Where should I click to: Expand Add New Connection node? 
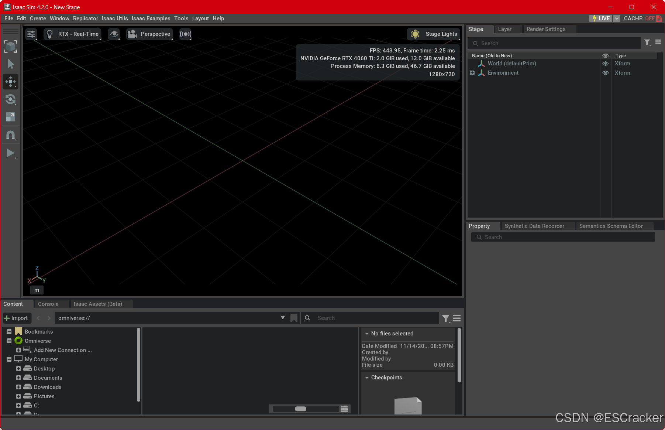18,350
